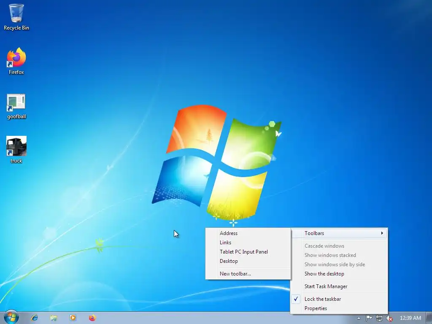Open the network tray icon
This screenshot has height=324, width=432.
[379, 318]
